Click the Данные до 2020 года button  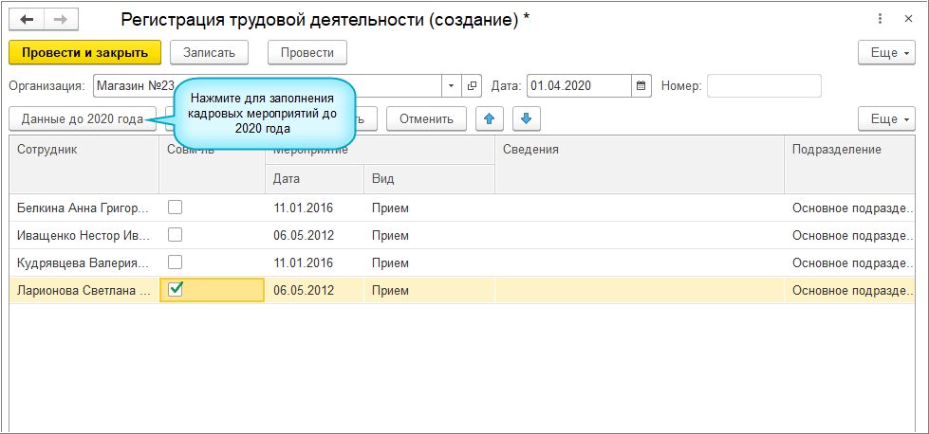(x=83, y=118)
